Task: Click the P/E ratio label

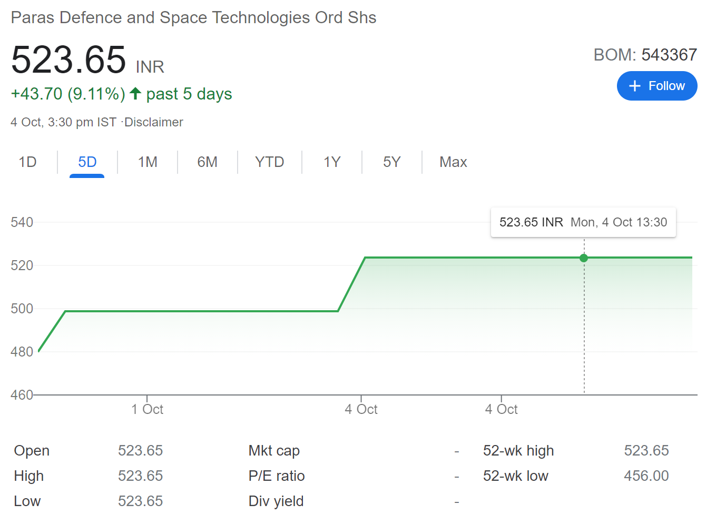Action: pyautogui.click(x=277, y=476)
